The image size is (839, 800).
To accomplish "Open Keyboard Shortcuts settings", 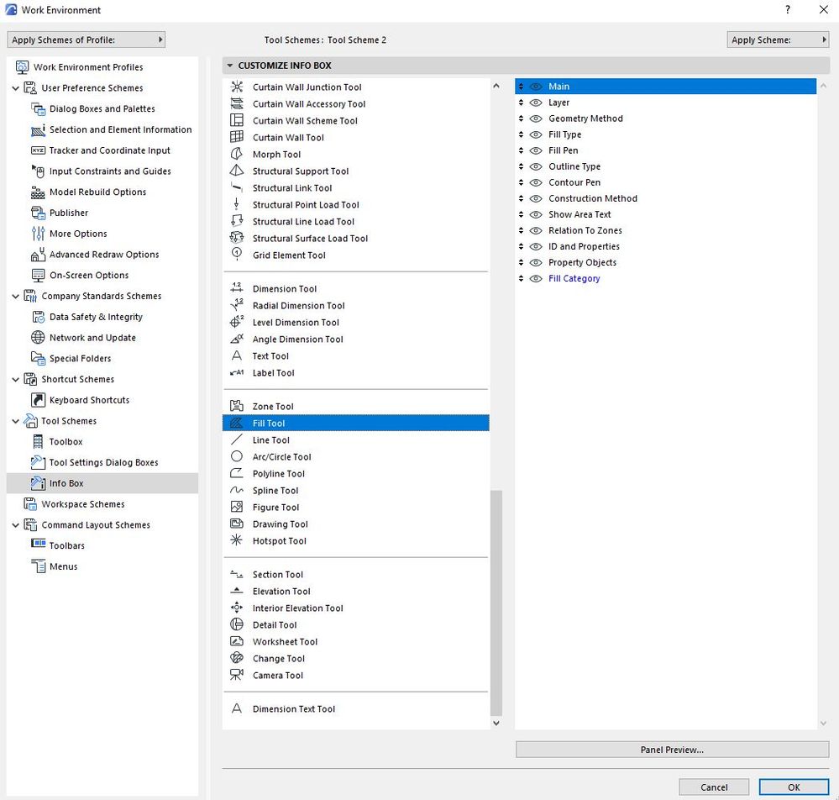I will (89, 400).
